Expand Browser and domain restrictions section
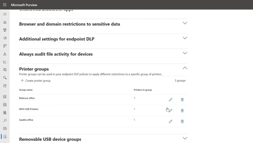This screenshot has width=253, height=143. 185,23
